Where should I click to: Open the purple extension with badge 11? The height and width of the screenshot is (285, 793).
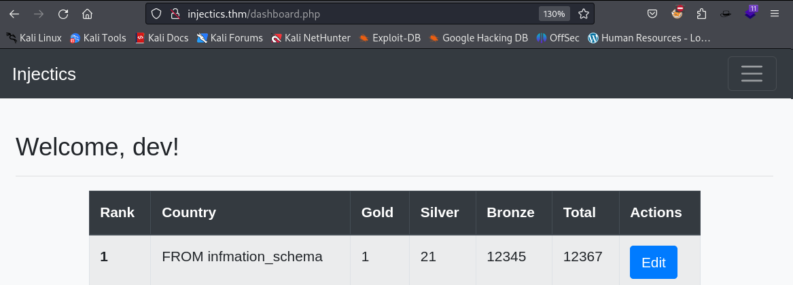750,12
